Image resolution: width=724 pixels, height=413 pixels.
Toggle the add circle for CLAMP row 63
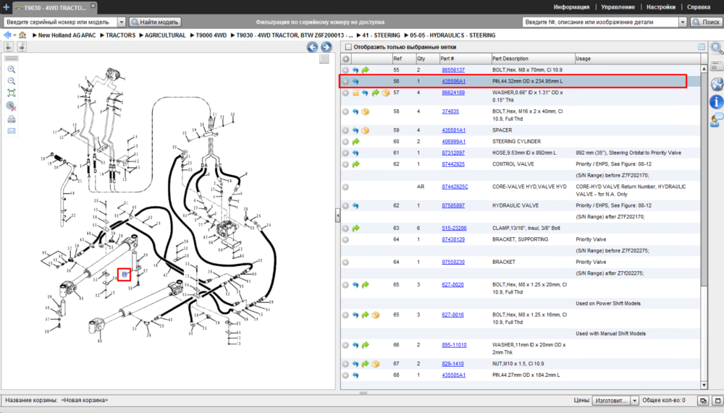coord(345,229)
